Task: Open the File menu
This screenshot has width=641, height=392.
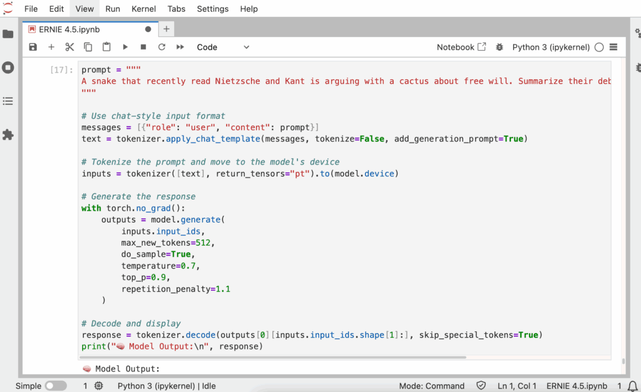Action: click(31, 9)
